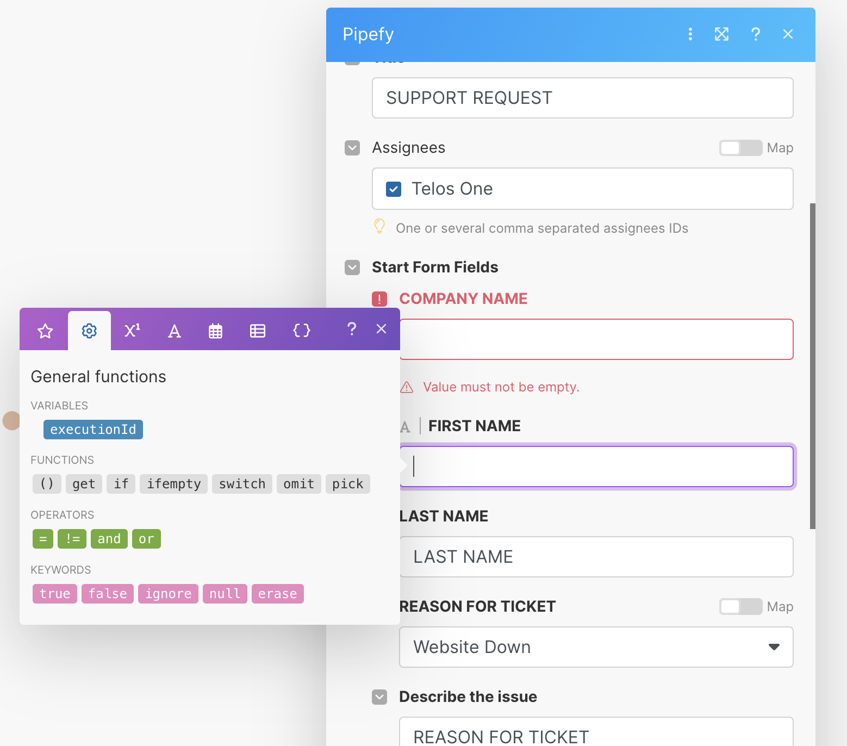Collapse the Assignees section

[352, 148]
